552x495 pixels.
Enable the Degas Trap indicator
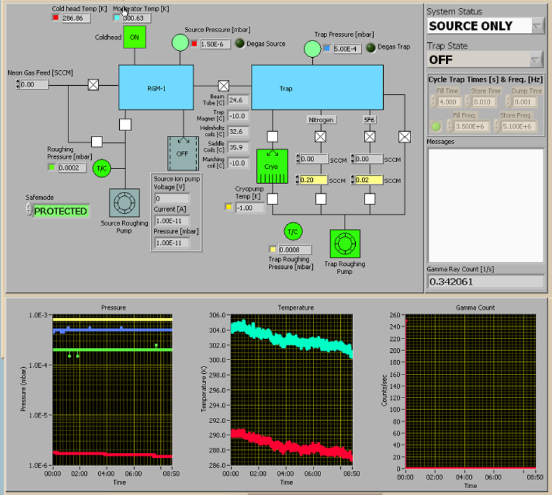click(371, 48)
